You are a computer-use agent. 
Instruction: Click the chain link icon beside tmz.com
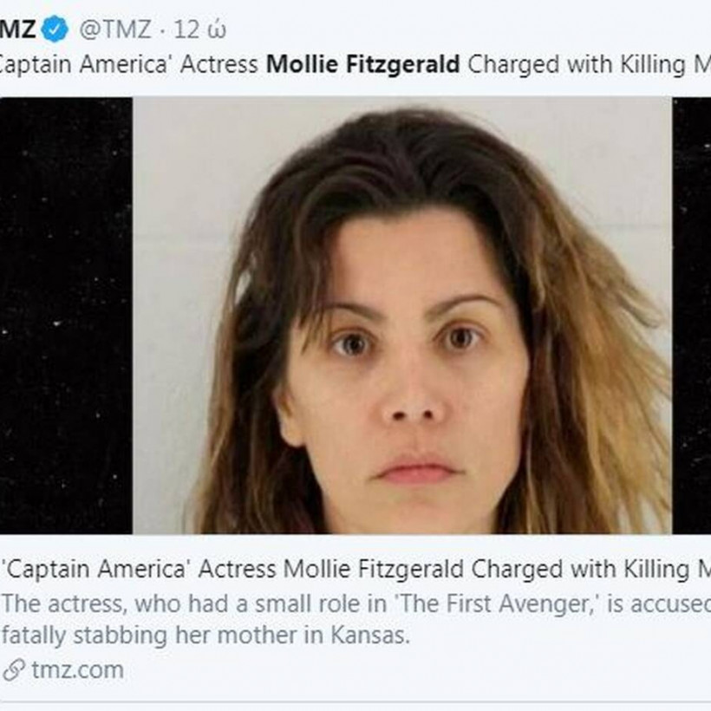click(x=13, y=669)
